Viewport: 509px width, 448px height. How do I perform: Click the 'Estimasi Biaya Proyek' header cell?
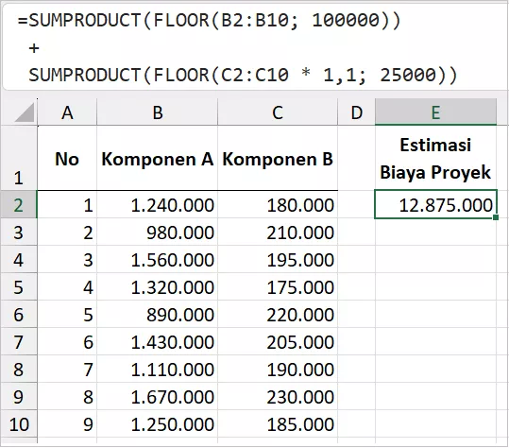(435, 158)
